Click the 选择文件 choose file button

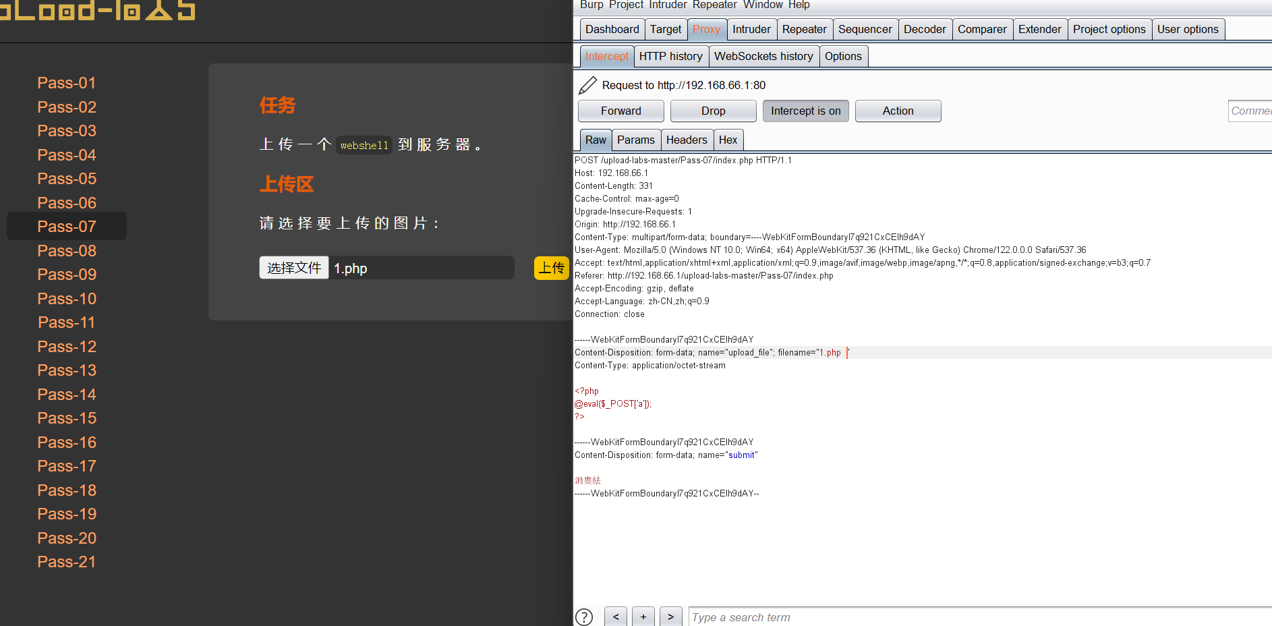pyautogui.click(x=294, y=268)
